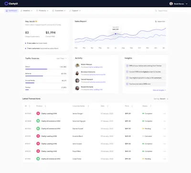Click the product icon in Savannah Nguyen's row
Screen dimensions: 191x173
(x=38, y=121)
